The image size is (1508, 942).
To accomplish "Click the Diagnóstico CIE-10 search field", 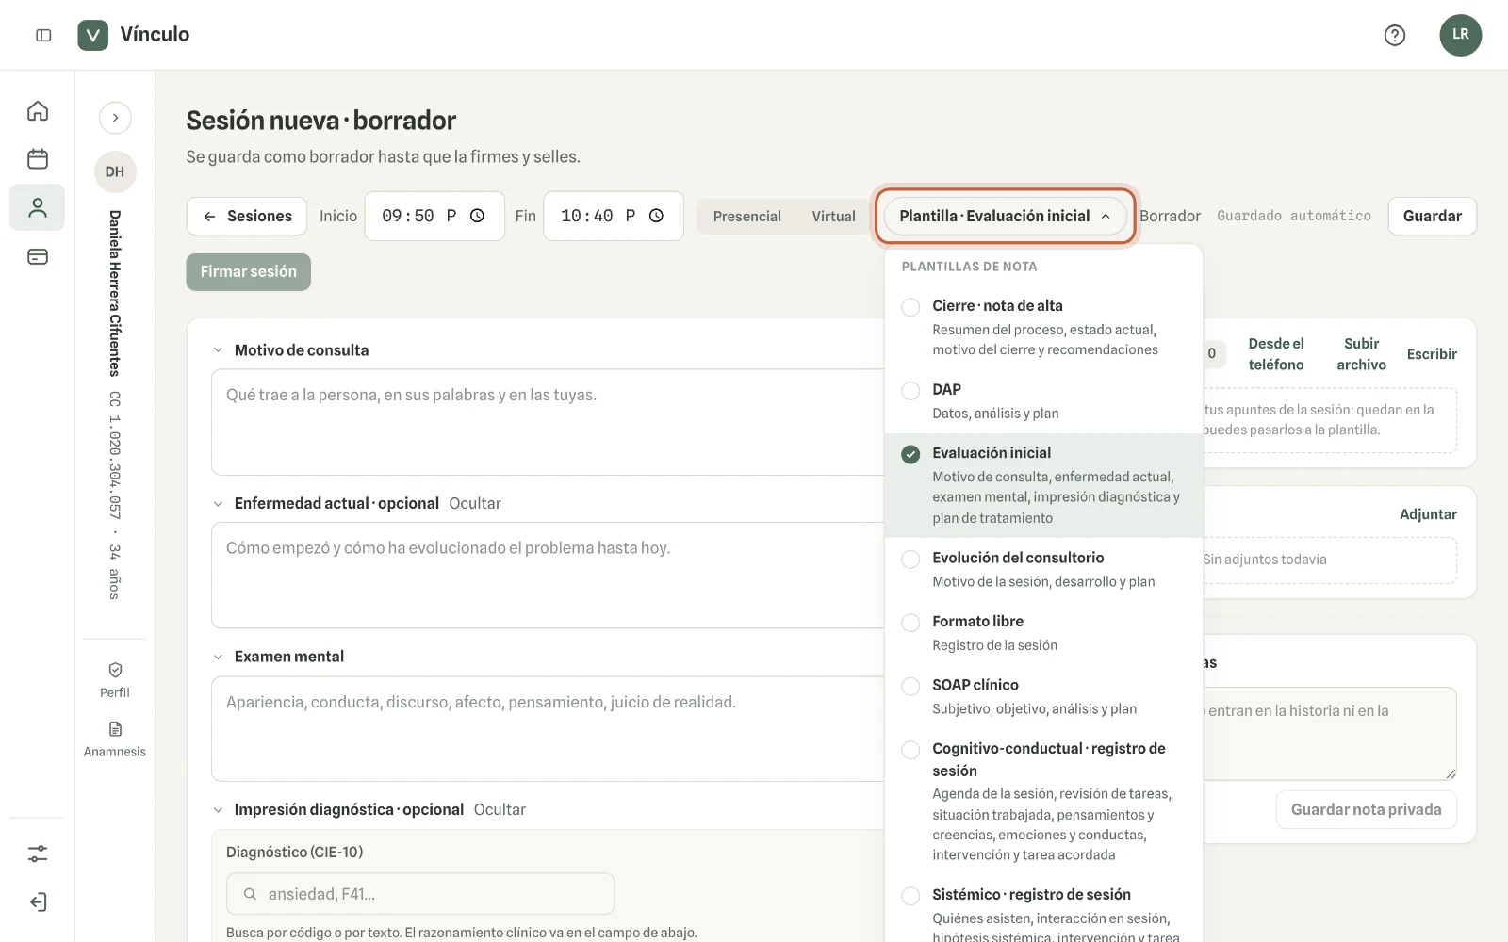I will (x=420, y=894).
